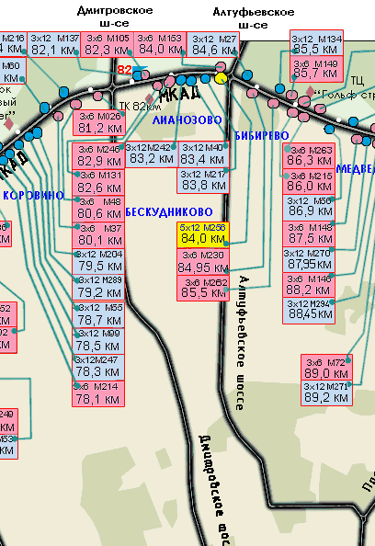The height and width of the screenshot is (546, 375).
Task: Select billboard M134 85,5 км
Action: (316, 43)
